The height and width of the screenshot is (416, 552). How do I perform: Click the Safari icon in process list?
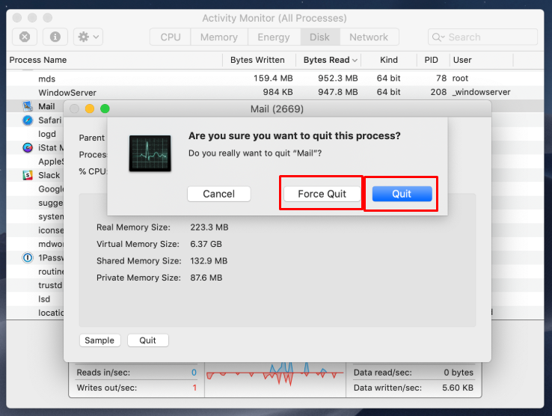28,120
